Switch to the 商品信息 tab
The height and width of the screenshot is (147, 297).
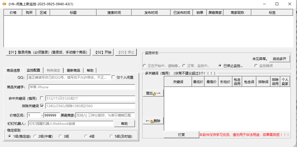pos(13,70)
